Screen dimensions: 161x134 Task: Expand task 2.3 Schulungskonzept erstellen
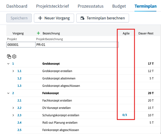[13, 115]
